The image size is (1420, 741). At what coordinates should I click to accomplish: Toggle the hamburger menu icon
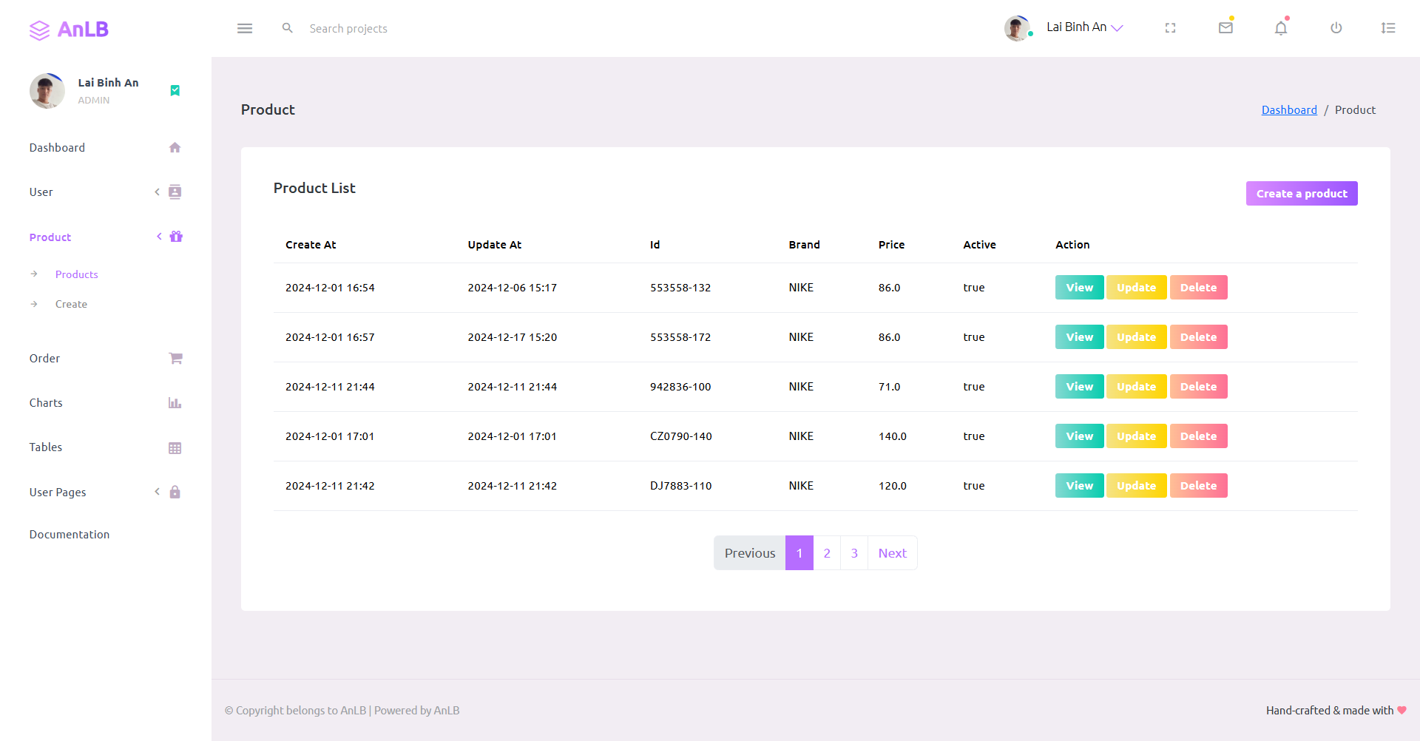click(245, 28)
